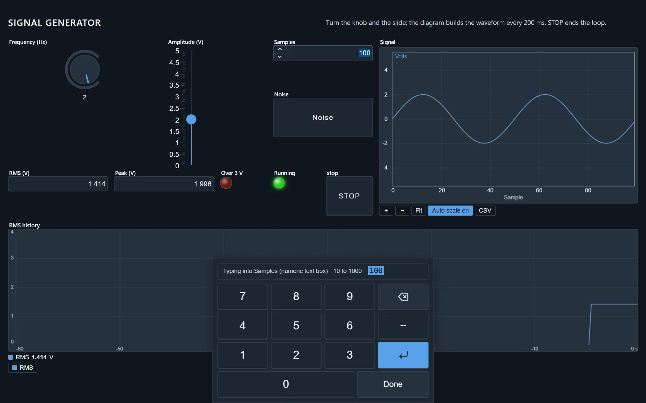Click the backspace key on the keypad
The image size is (646, 403).
coord(403,297)
